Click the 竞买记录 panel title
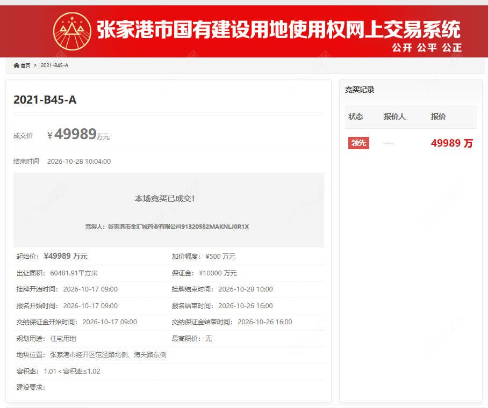This screenshot has height=408, width=488. [x=360, y=90]
